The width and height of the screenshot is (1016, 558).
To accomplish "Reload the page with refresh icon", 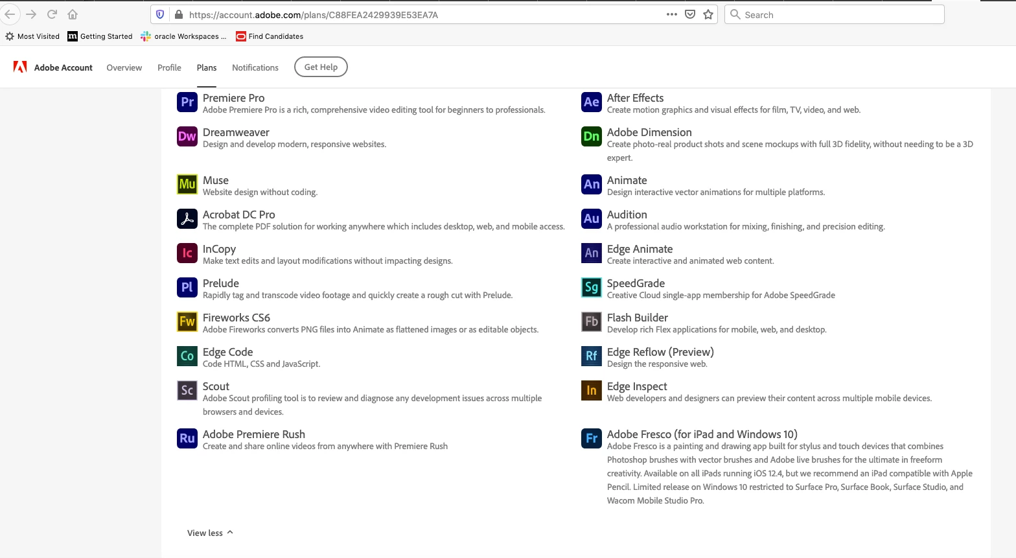I will [52, 14].
